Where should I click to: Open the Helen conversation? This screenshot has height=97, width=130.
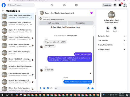coord(17,89)
